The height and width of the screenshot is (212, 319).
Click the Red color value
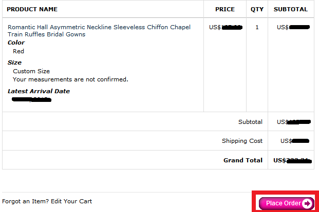18,51
